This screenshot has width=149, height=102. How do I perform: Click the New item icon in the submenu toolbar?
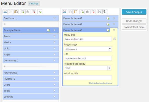pyautogui.click(x=82, y=12)
